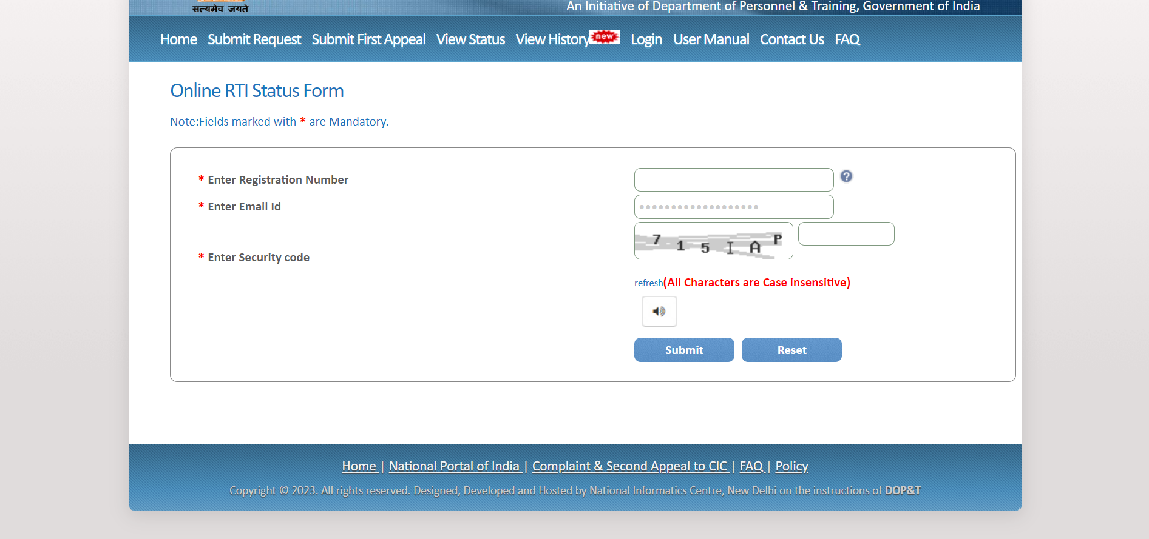Select the View Status menu item

470,39
